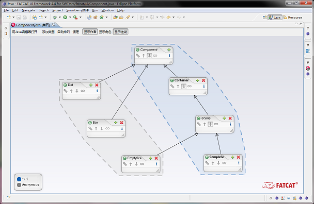This screenshot has width=314, height=204.
Task: Click the Maximize editor icon at top right
Action: point(301,24)
